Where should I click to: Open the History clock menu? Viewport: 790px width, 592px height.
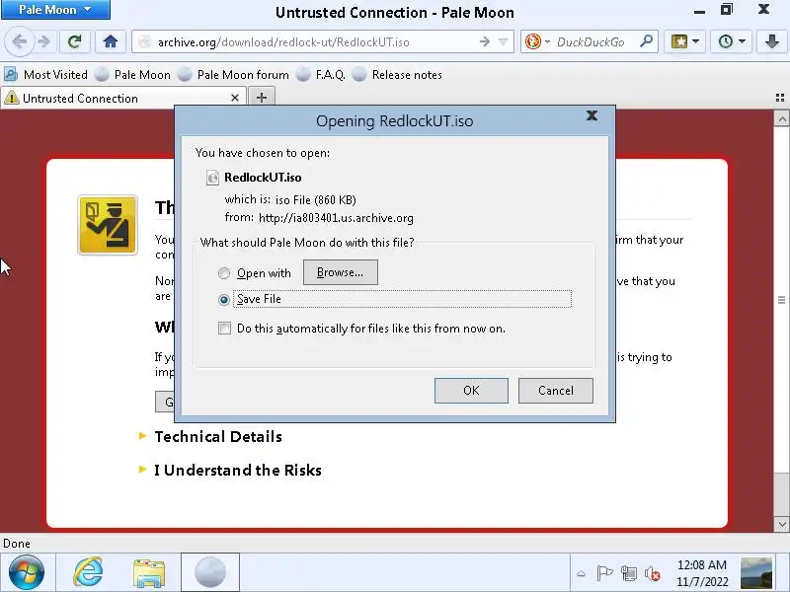pyautogui.click(x=731, y=41)
